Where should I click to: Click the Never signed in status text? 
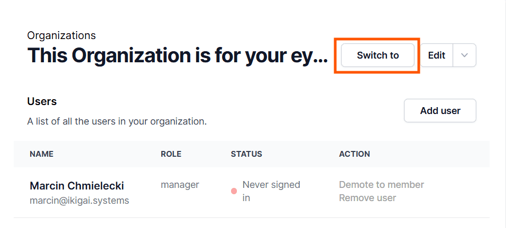[x=271, y=191]
